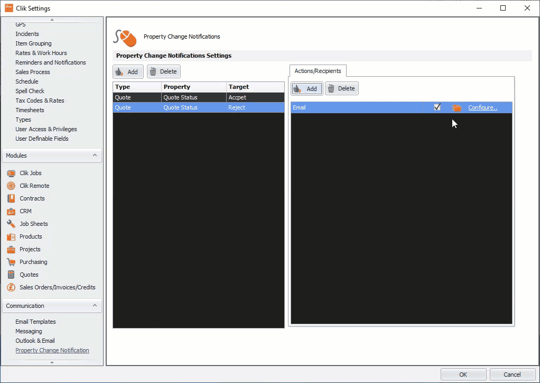The image size is (540, 383).
Task: Maximize the Clik Settings window
Action: coord(503,8)
